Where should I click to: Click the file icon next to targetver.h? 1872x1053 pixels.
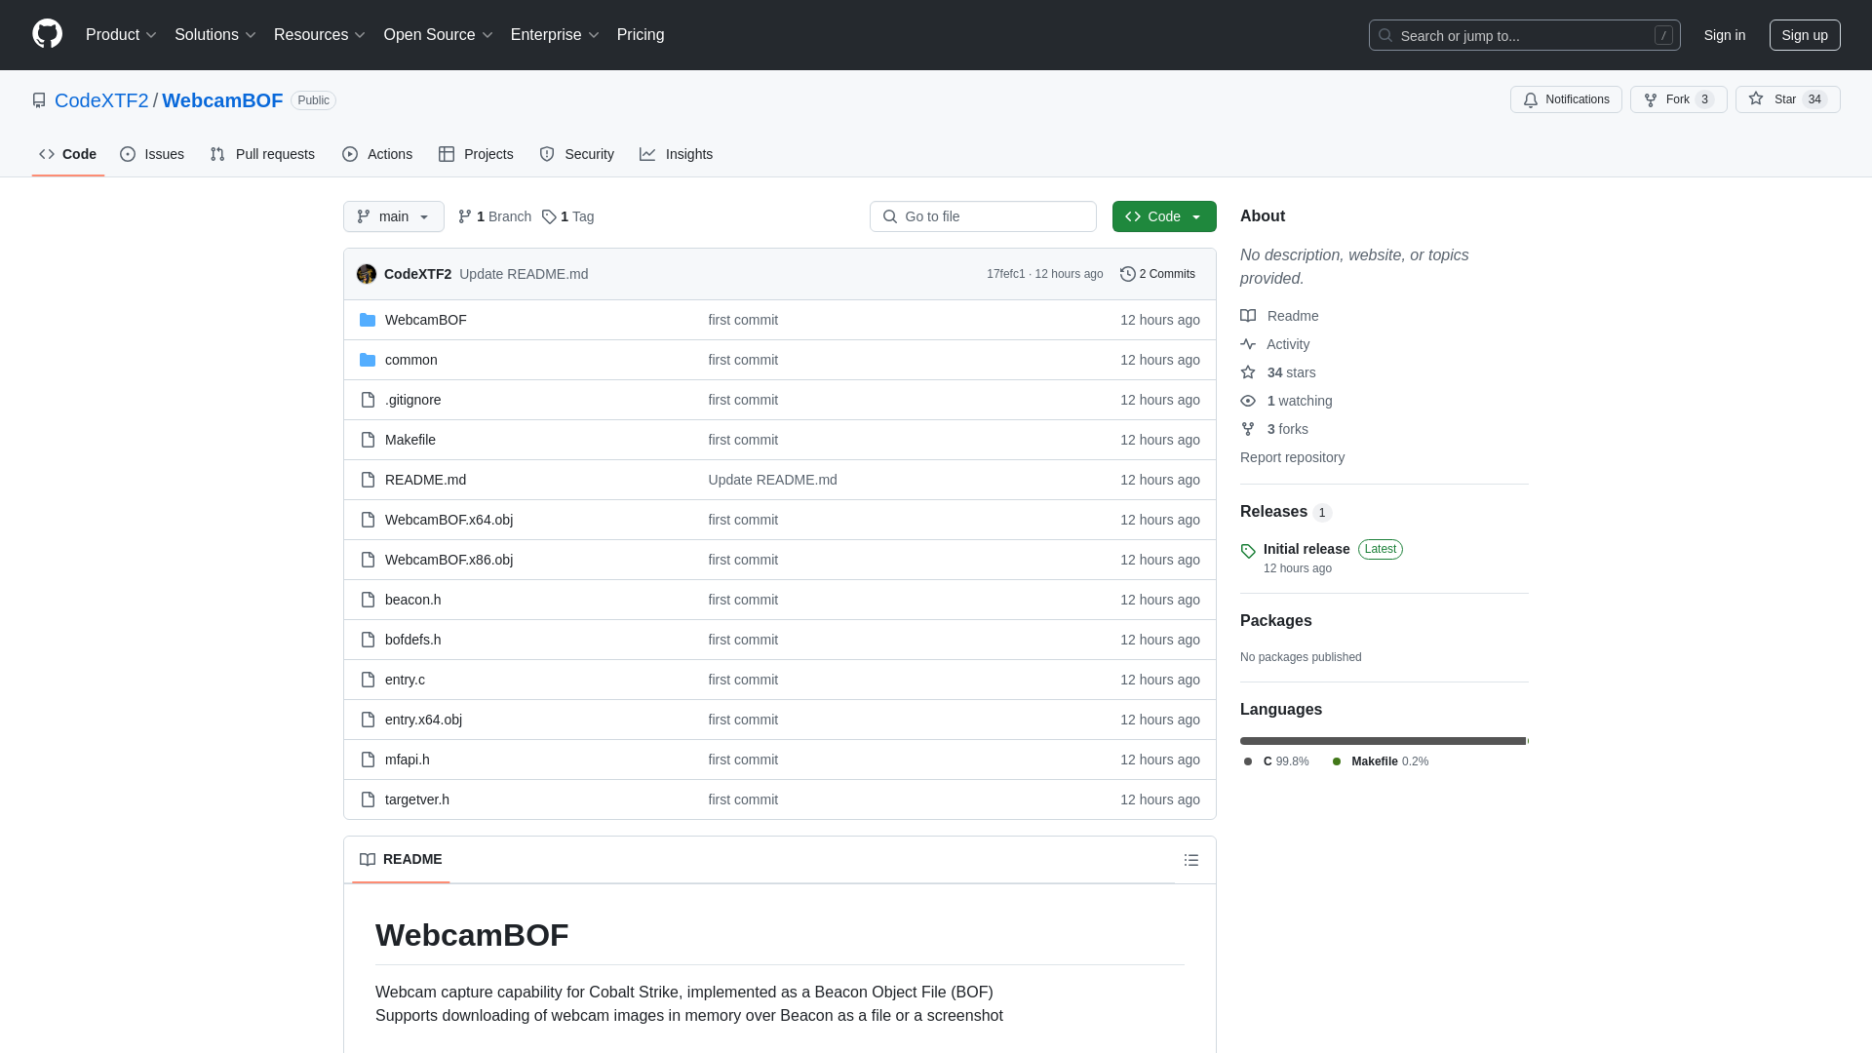point(368,799)
